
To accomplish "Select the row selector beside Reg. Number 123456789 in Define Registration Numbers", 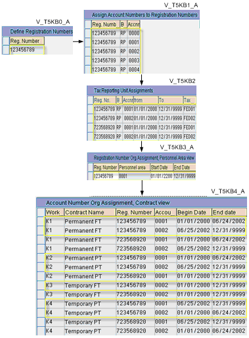I will (x=6, y=50).
